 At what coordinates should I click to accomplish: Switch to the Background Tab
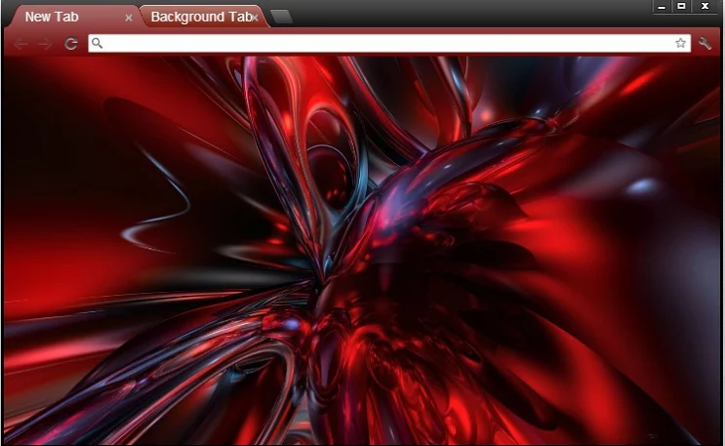click(x=195, y=17)
